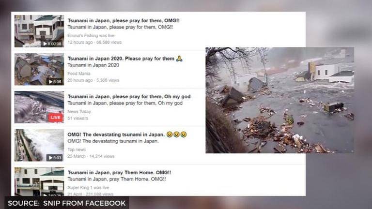The width and height of the screenshot is (372, 209).
Task: Open Tsunami in Japan 2020 video thumbnail
Action: (39, 69)
